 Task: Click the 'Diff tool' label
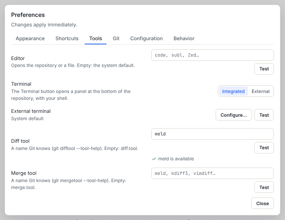(20, 141)
